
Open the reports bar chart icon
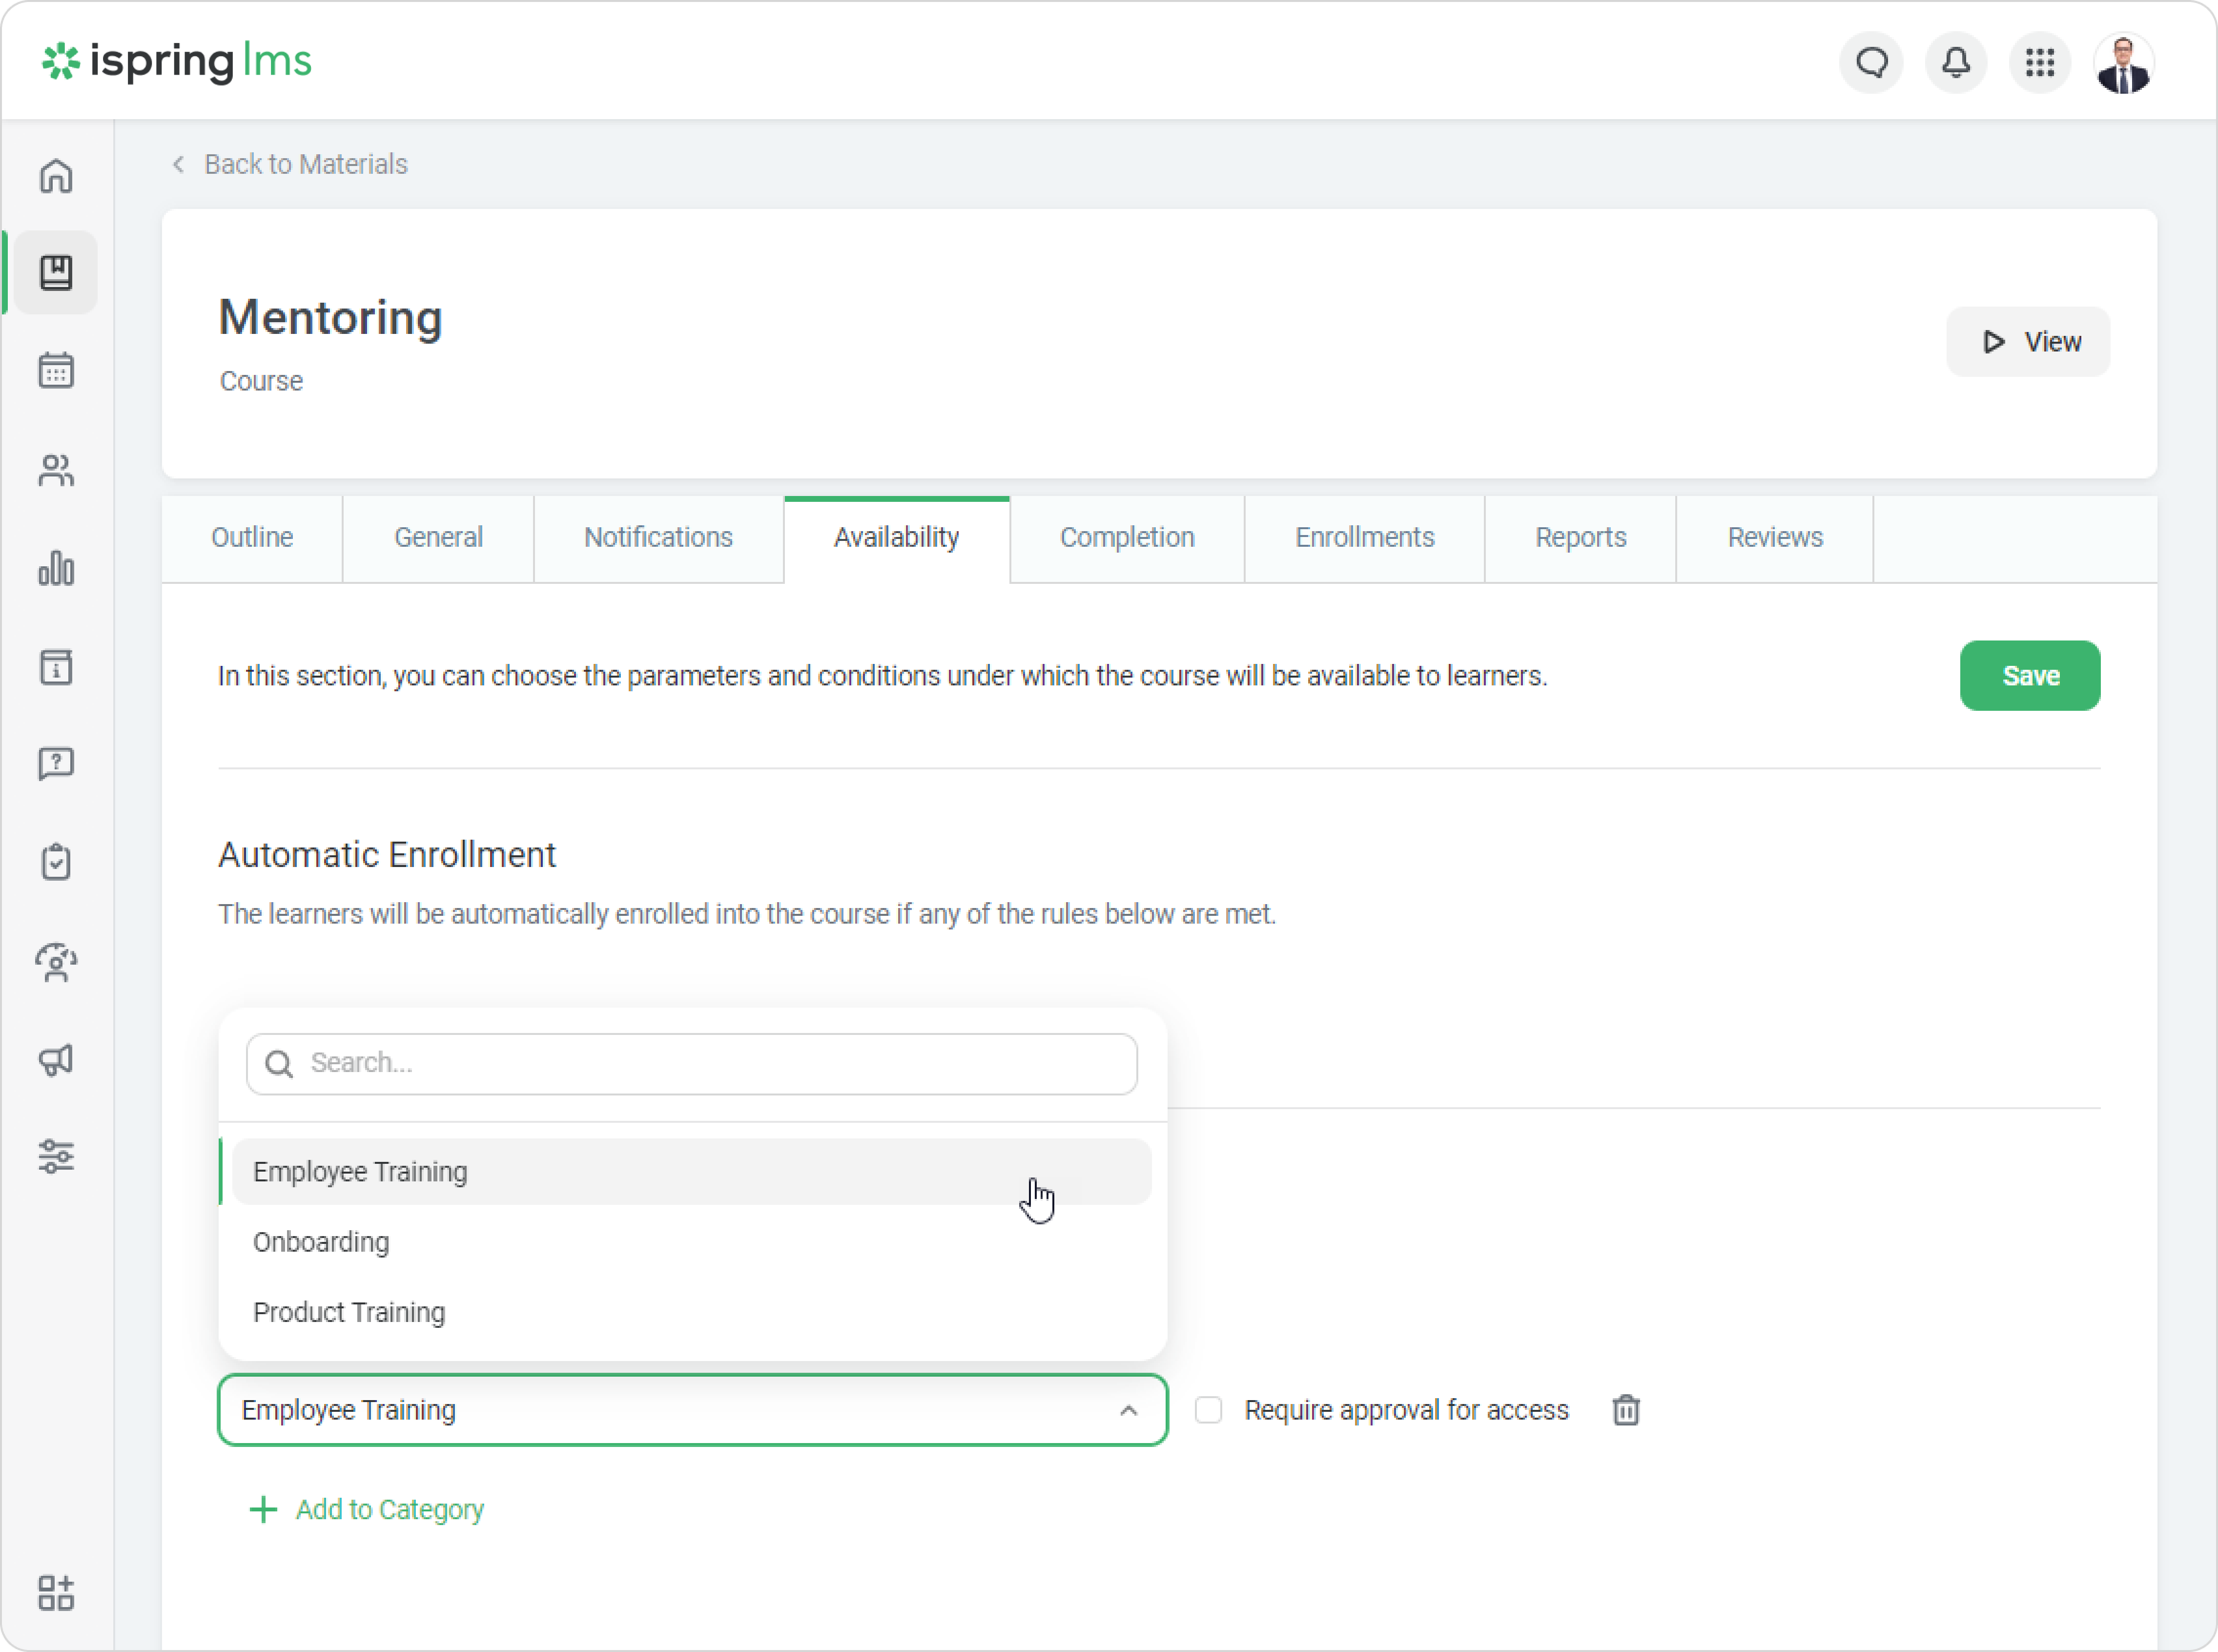coord(56,568)
